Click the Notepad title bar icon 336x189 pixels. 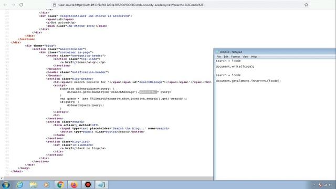coord(217,52)
